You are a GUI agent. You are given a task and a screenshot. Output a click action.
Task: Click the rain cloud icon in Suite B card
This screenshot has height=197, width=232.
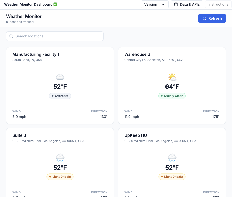60,158
